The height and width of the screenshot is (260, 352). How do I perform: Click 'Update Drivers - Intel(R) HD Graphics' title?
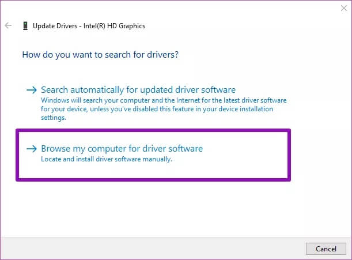coord(89,26)
